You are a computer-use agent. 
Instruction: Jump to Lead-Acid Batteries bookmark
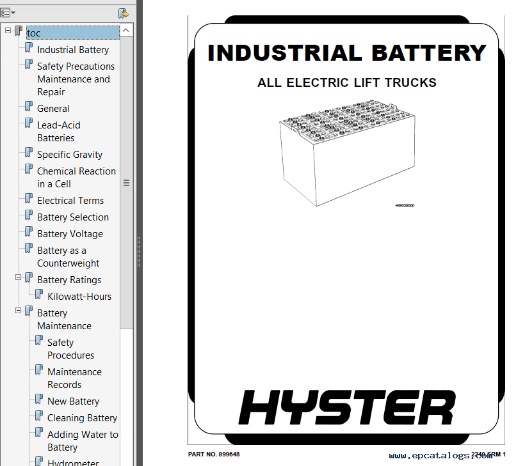(x=59, y=132)
